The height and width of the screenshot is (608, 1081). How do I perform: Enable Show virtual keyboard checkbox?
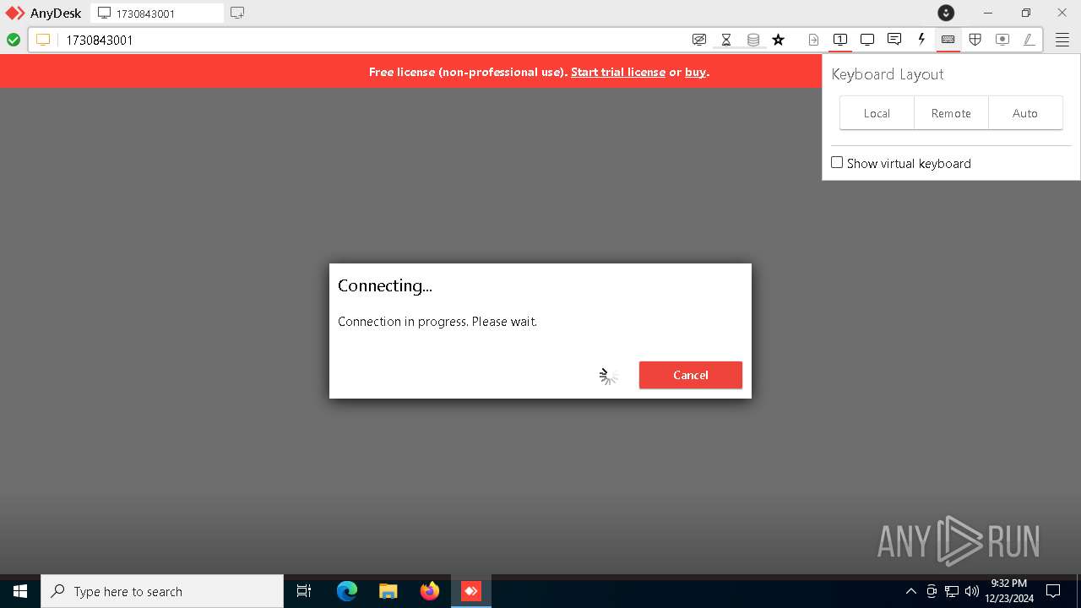pyautogui.click(x=837, y=163)
